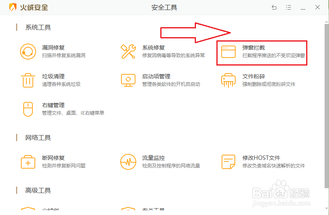Open the 启动项管理 monitor icon

128,80
